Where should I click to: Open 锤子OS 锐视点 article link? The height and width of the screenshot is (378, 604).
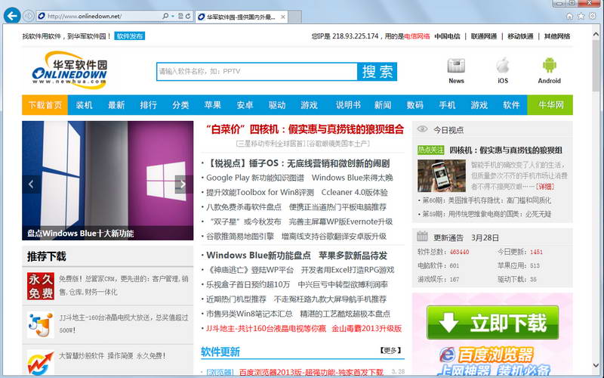tap(297, 163)
